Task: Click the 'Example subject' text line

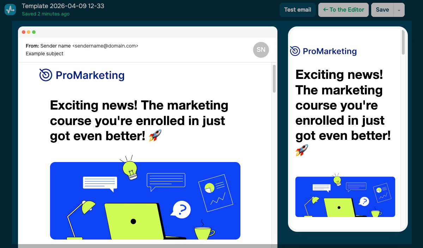Action: coord(44,54)
